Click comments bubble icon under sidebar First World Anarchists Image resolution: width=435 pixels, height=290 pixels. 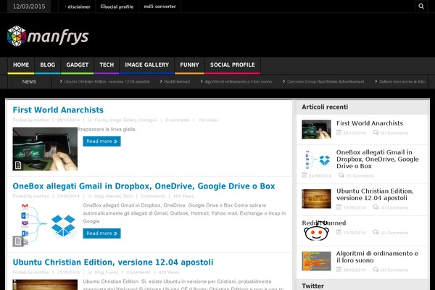click(376, 133)
